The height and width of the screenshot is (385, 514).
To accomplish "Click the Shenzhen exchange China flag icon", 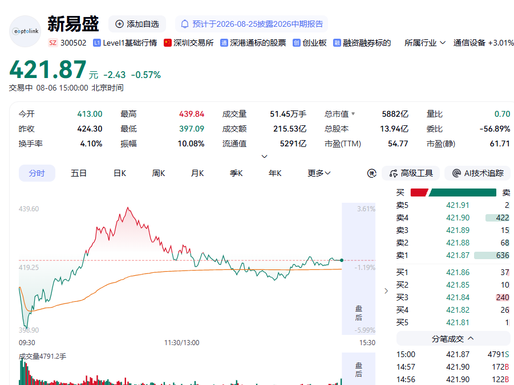I will pos(168,43).
